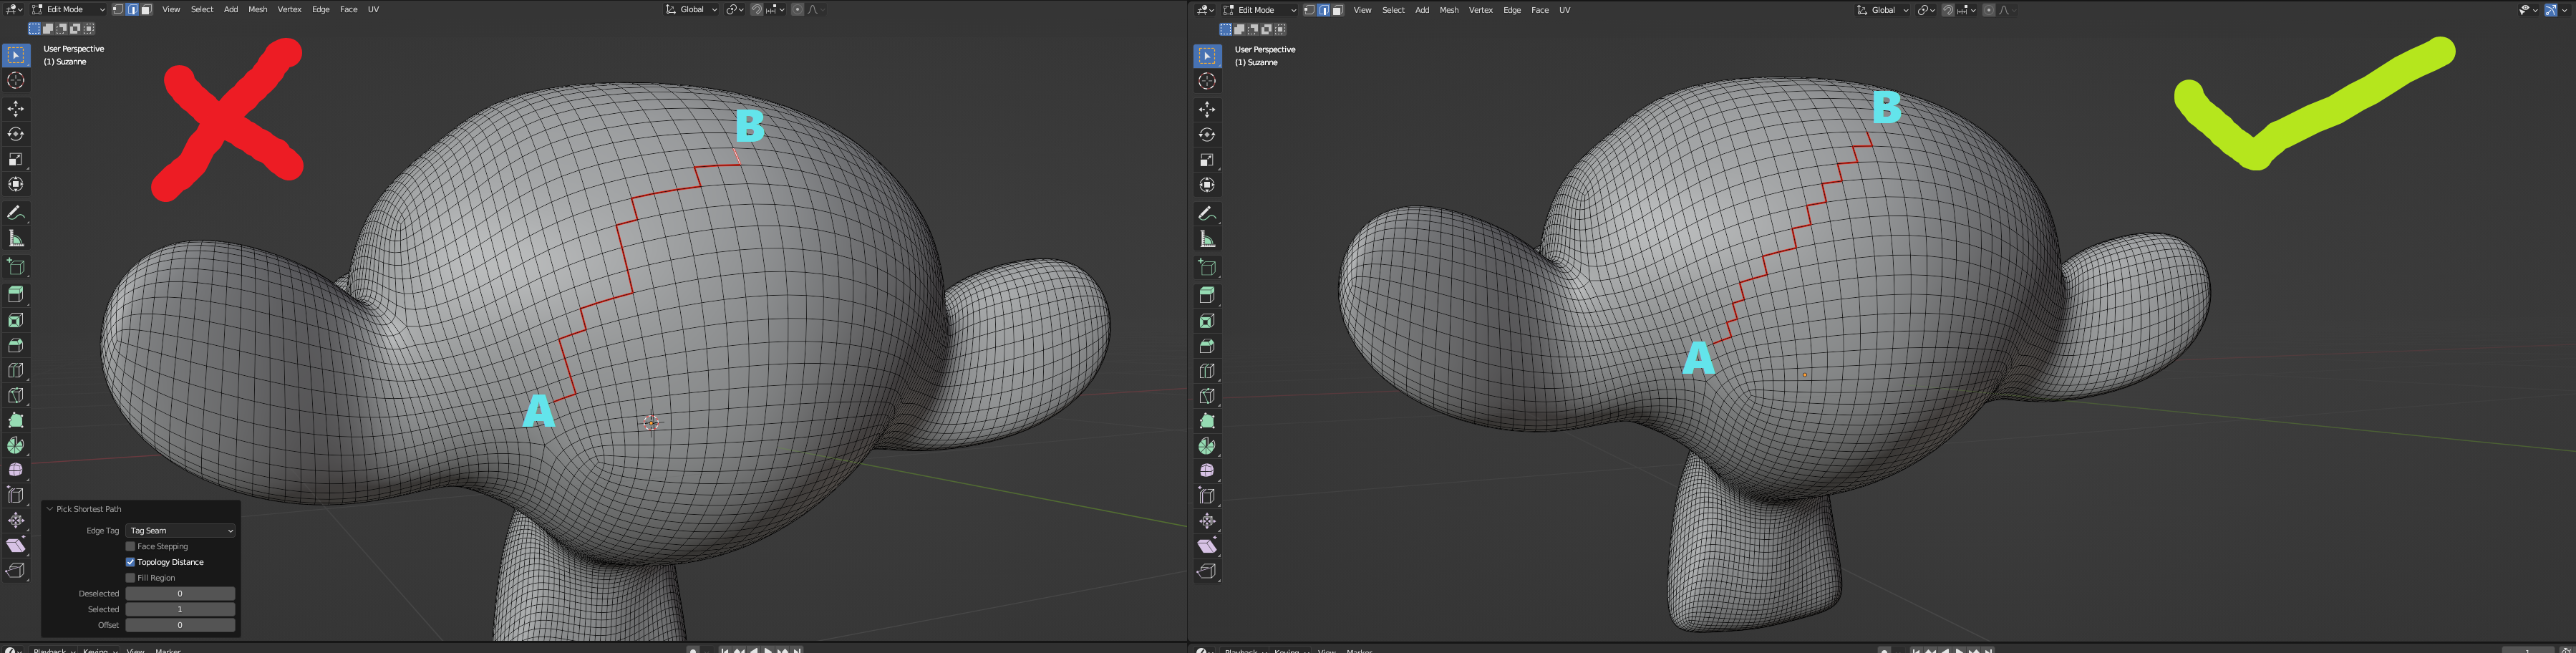Activate the Inset Faces tool in left viewport
2576x653 pixels.
pyautogui.click(x=16, y=320)
